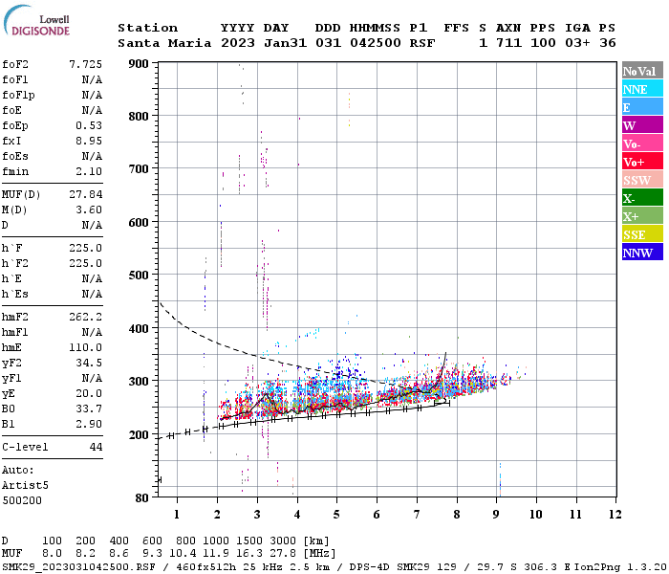Click the fxI value 8.95

89,141
